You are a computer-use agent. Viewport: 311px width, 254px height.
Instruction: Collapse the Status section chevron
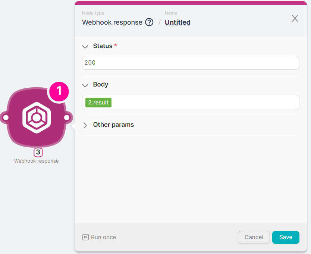point(85,47)
